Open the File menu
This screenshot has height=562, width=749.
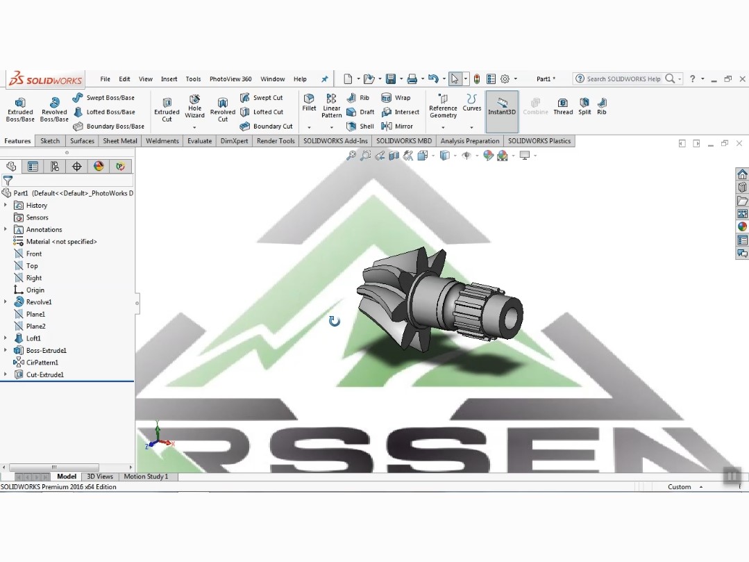(x=105, y=79)
